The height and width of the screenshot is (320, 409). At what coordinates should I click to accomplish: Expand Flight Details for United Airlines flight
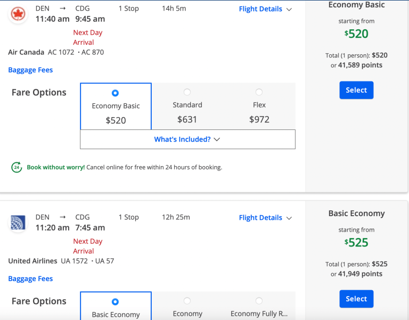[265, 218]
